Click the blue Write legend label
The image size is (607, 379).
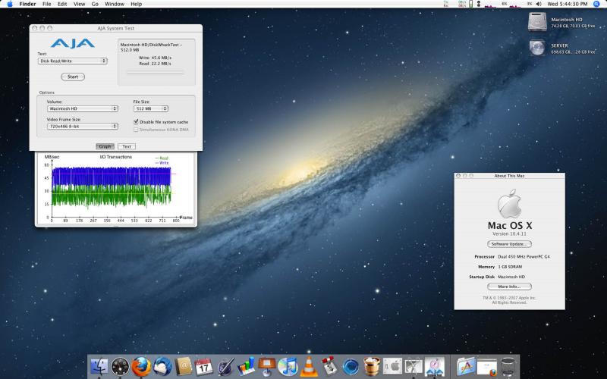tap(162, 163)
